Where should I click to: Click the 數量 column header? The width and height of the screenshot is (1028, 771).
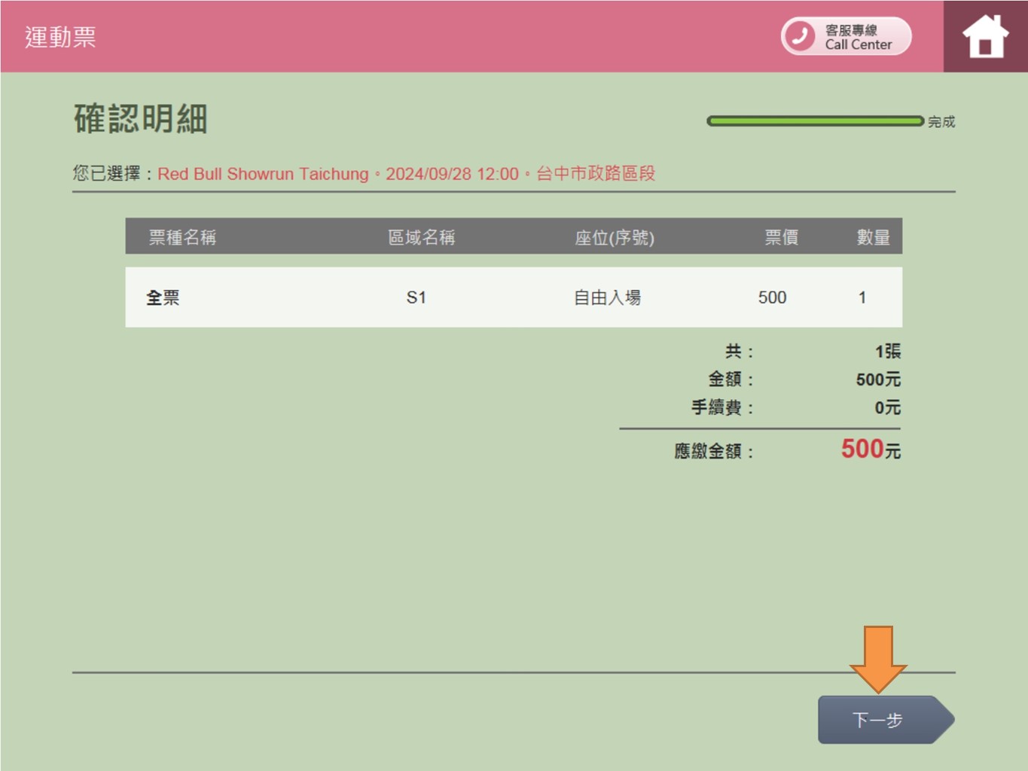pos(873,237)
